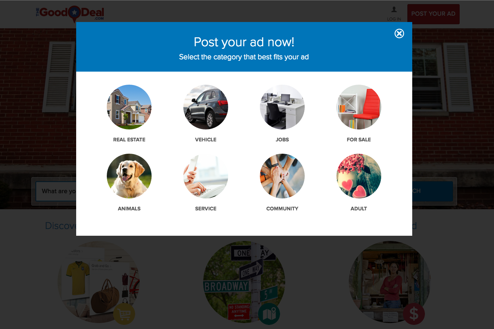Image resolution: width=494 pixels, height=329 pixels.
Task: Choose the Animals golden retriever icon
Action: 129,176
